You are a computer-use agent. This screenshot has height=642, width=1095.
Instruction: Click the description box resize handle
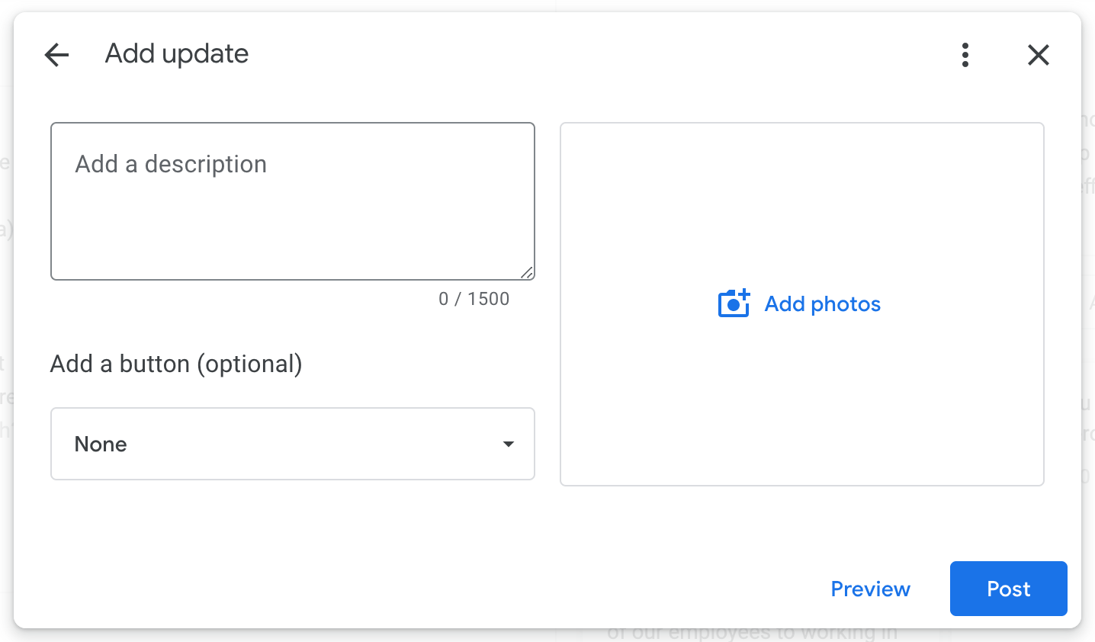[527, 272]
